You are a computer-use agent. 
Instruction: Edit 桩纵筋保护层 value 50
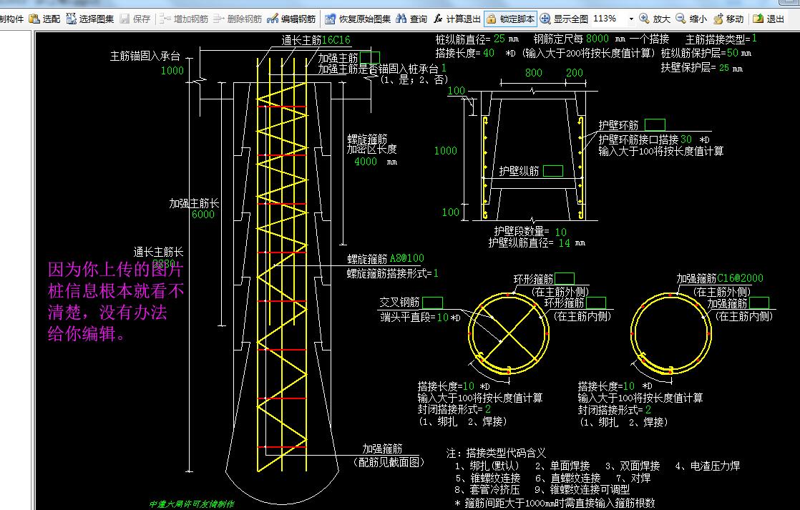(732, 52)
